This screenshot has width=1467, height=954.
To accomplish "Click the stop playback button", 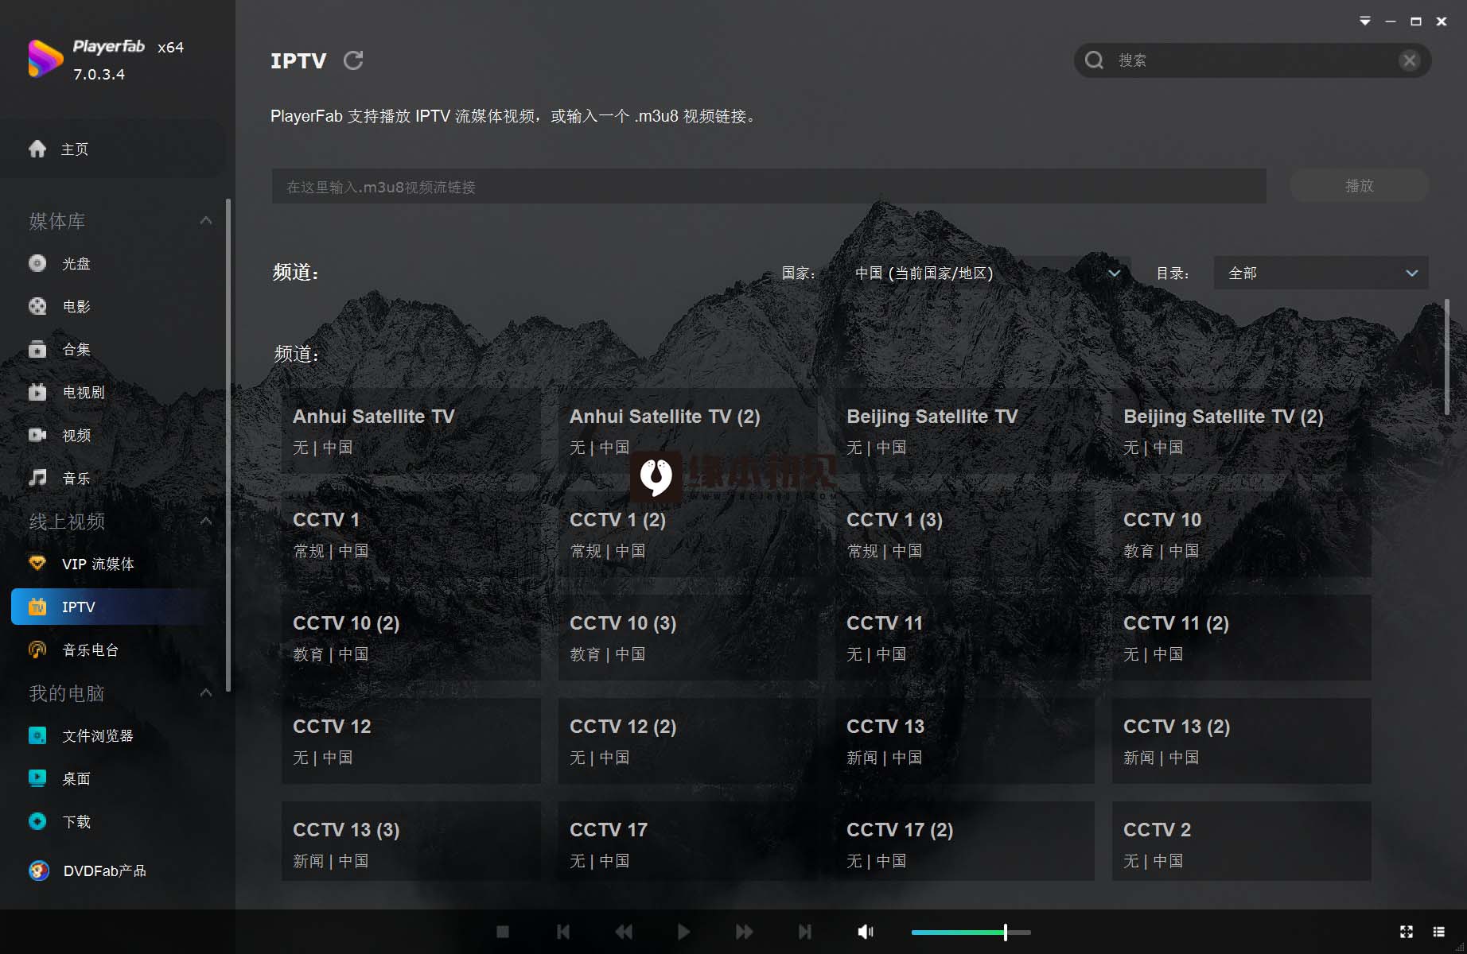I will click(x=503, y=932).
